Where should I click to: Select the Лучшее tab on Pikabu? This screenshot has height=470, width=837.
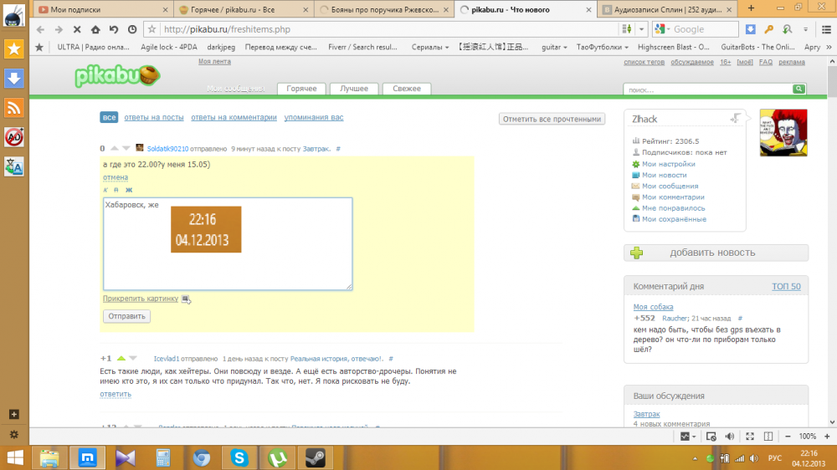click(354, 89)
